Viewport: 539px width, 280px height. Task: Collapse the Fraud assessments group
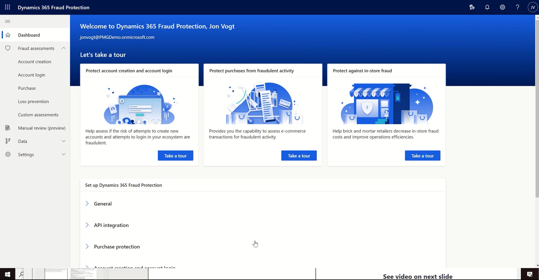(63, 48)
